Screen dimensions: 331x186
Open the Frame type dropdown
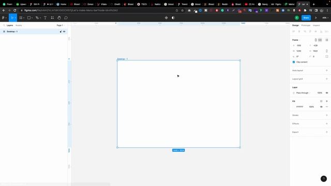click(296, 40)
